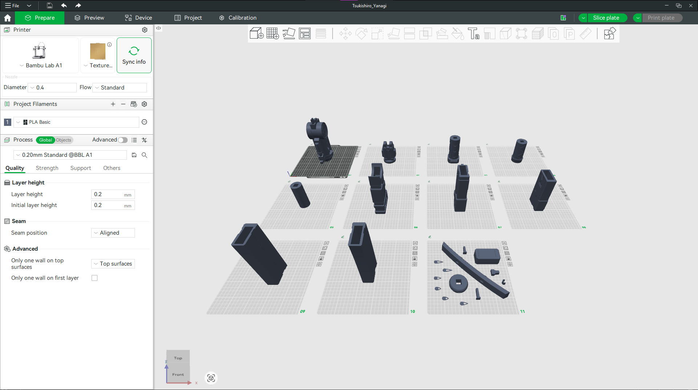Open the Seam position dropdown

coord(113,233)
